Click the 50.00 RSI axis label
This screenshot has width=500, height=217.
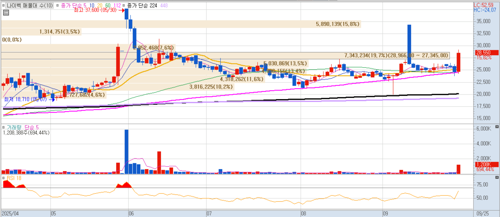[x=482, y=198]
